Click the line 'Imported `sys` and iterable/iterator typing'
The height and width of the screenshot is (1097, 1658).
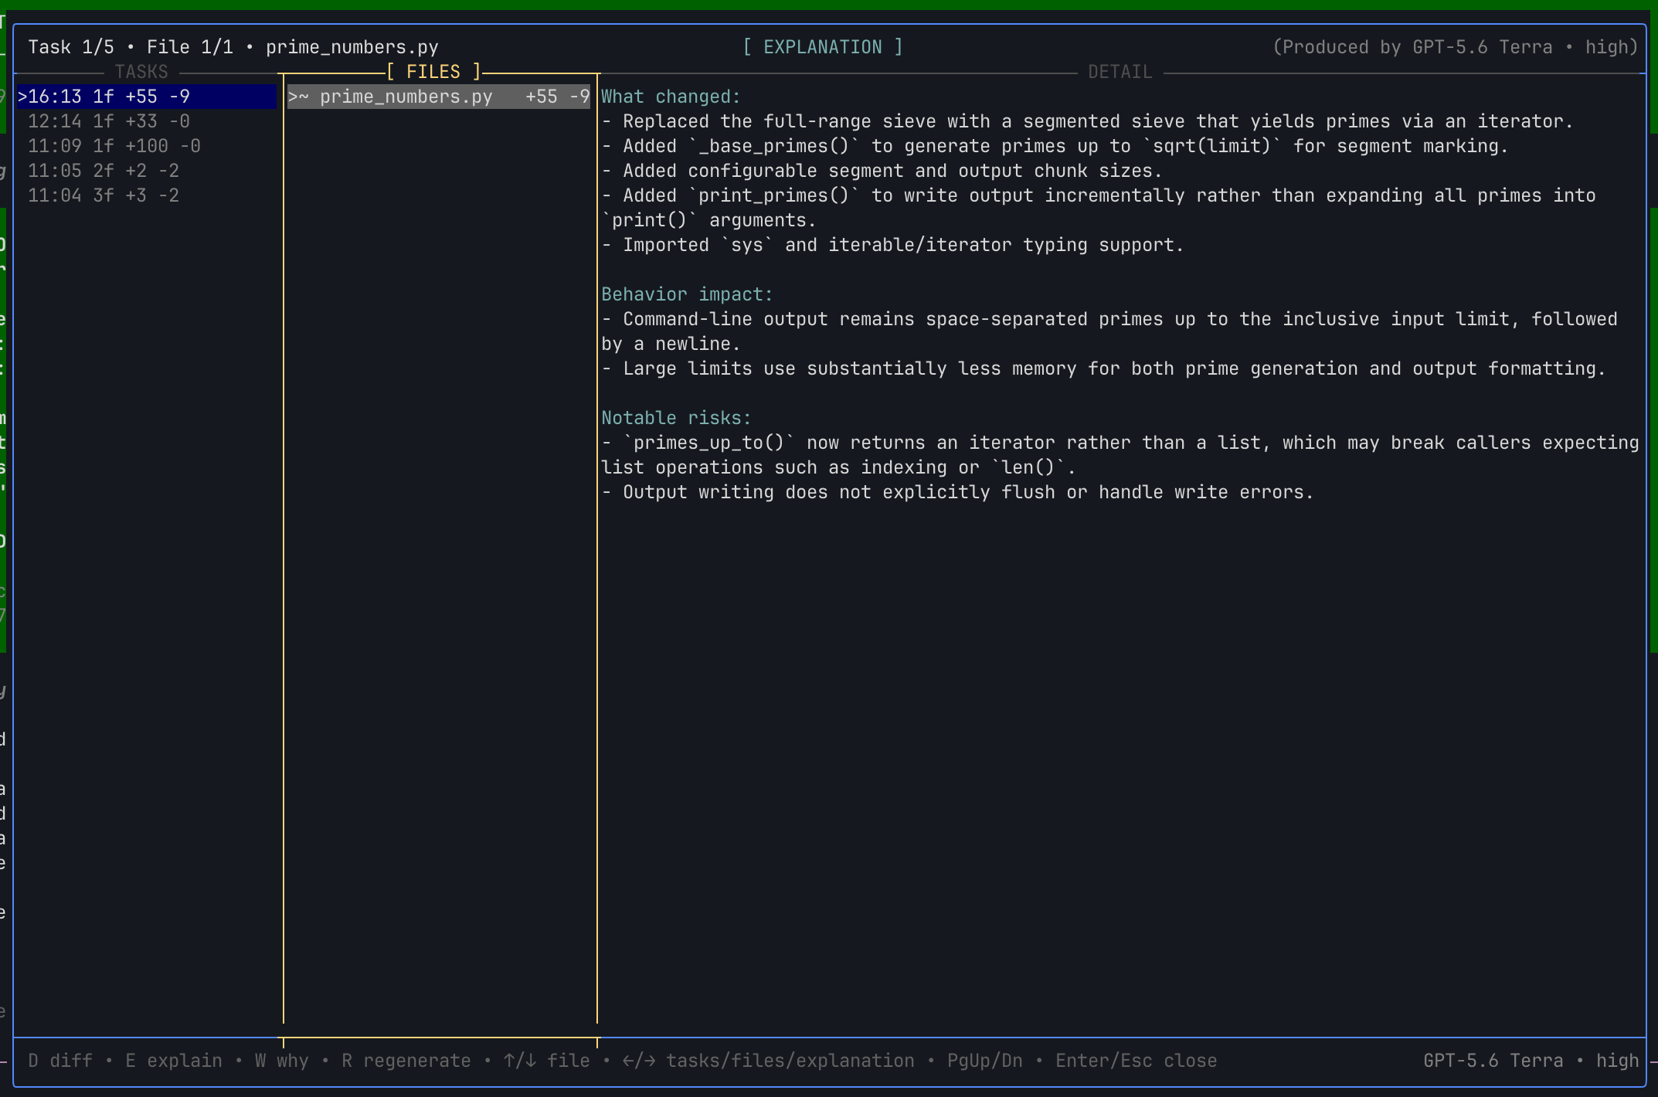[x=892, y=245]
